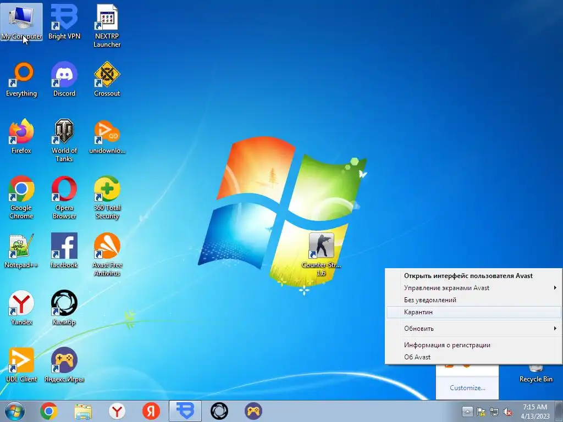Choose Об Avast menu item
The image size is (563, 422).
click(473, 357)
